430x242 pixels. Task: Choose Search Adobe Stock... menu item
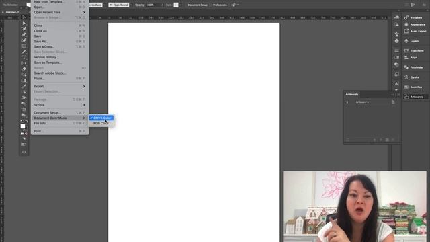click(x=60, y=73)
